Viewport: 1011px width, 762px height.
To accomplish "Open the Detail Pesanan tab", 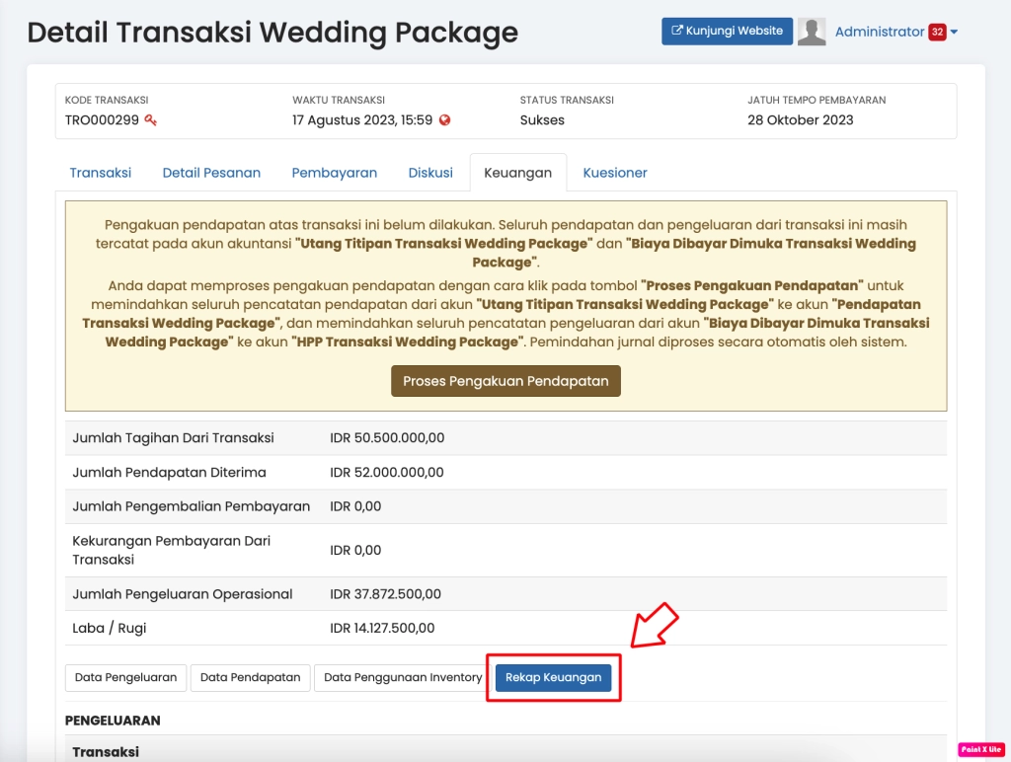I will click(x=211, y=173).
